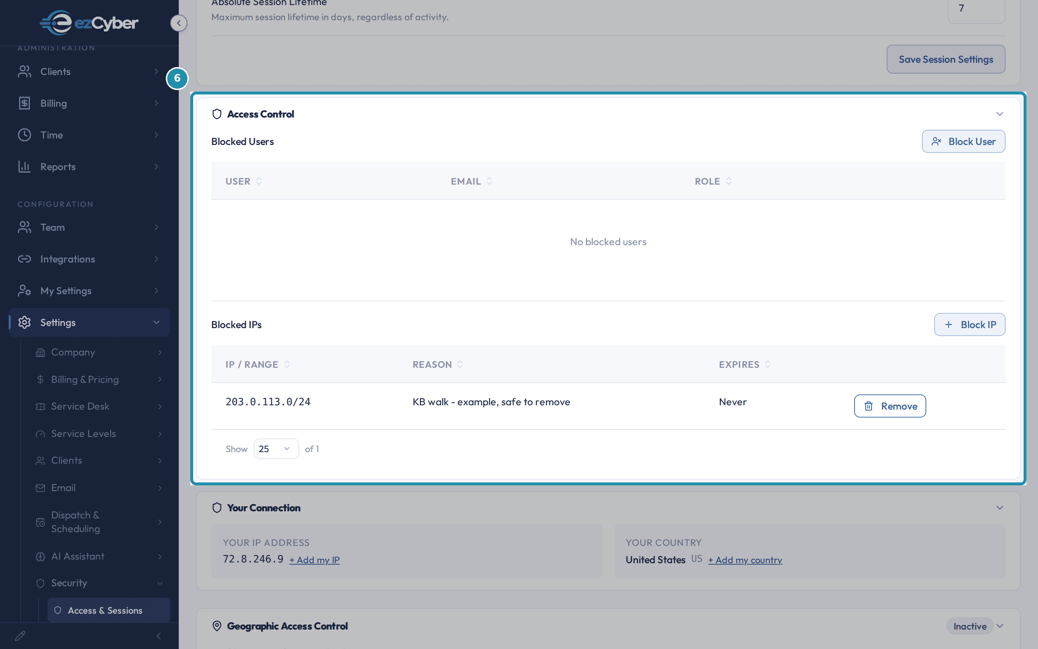Image resolution: width=1038 pixels, height=649 pixels.
Task: Expand the Reports menu chevron
Action: [156, 167]
